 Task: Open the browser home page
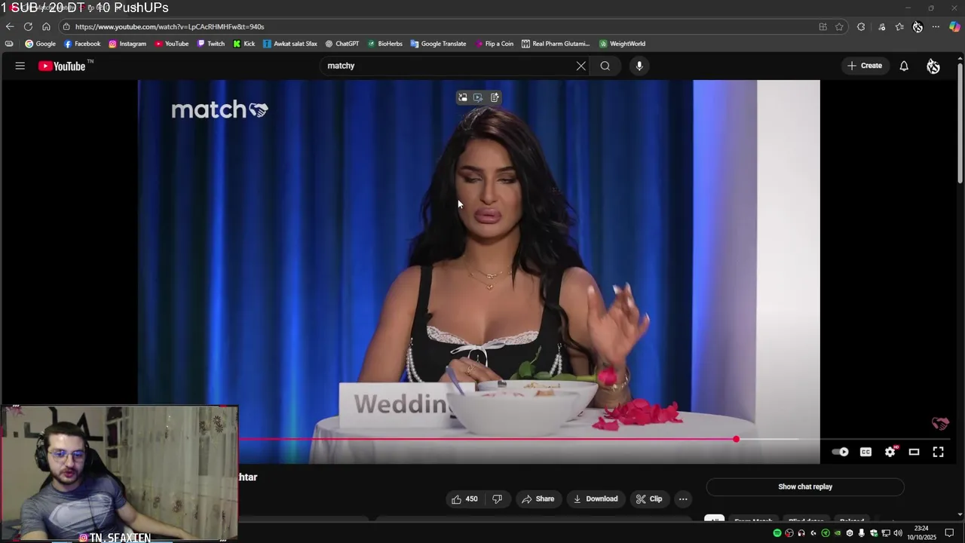click(46, 26)
